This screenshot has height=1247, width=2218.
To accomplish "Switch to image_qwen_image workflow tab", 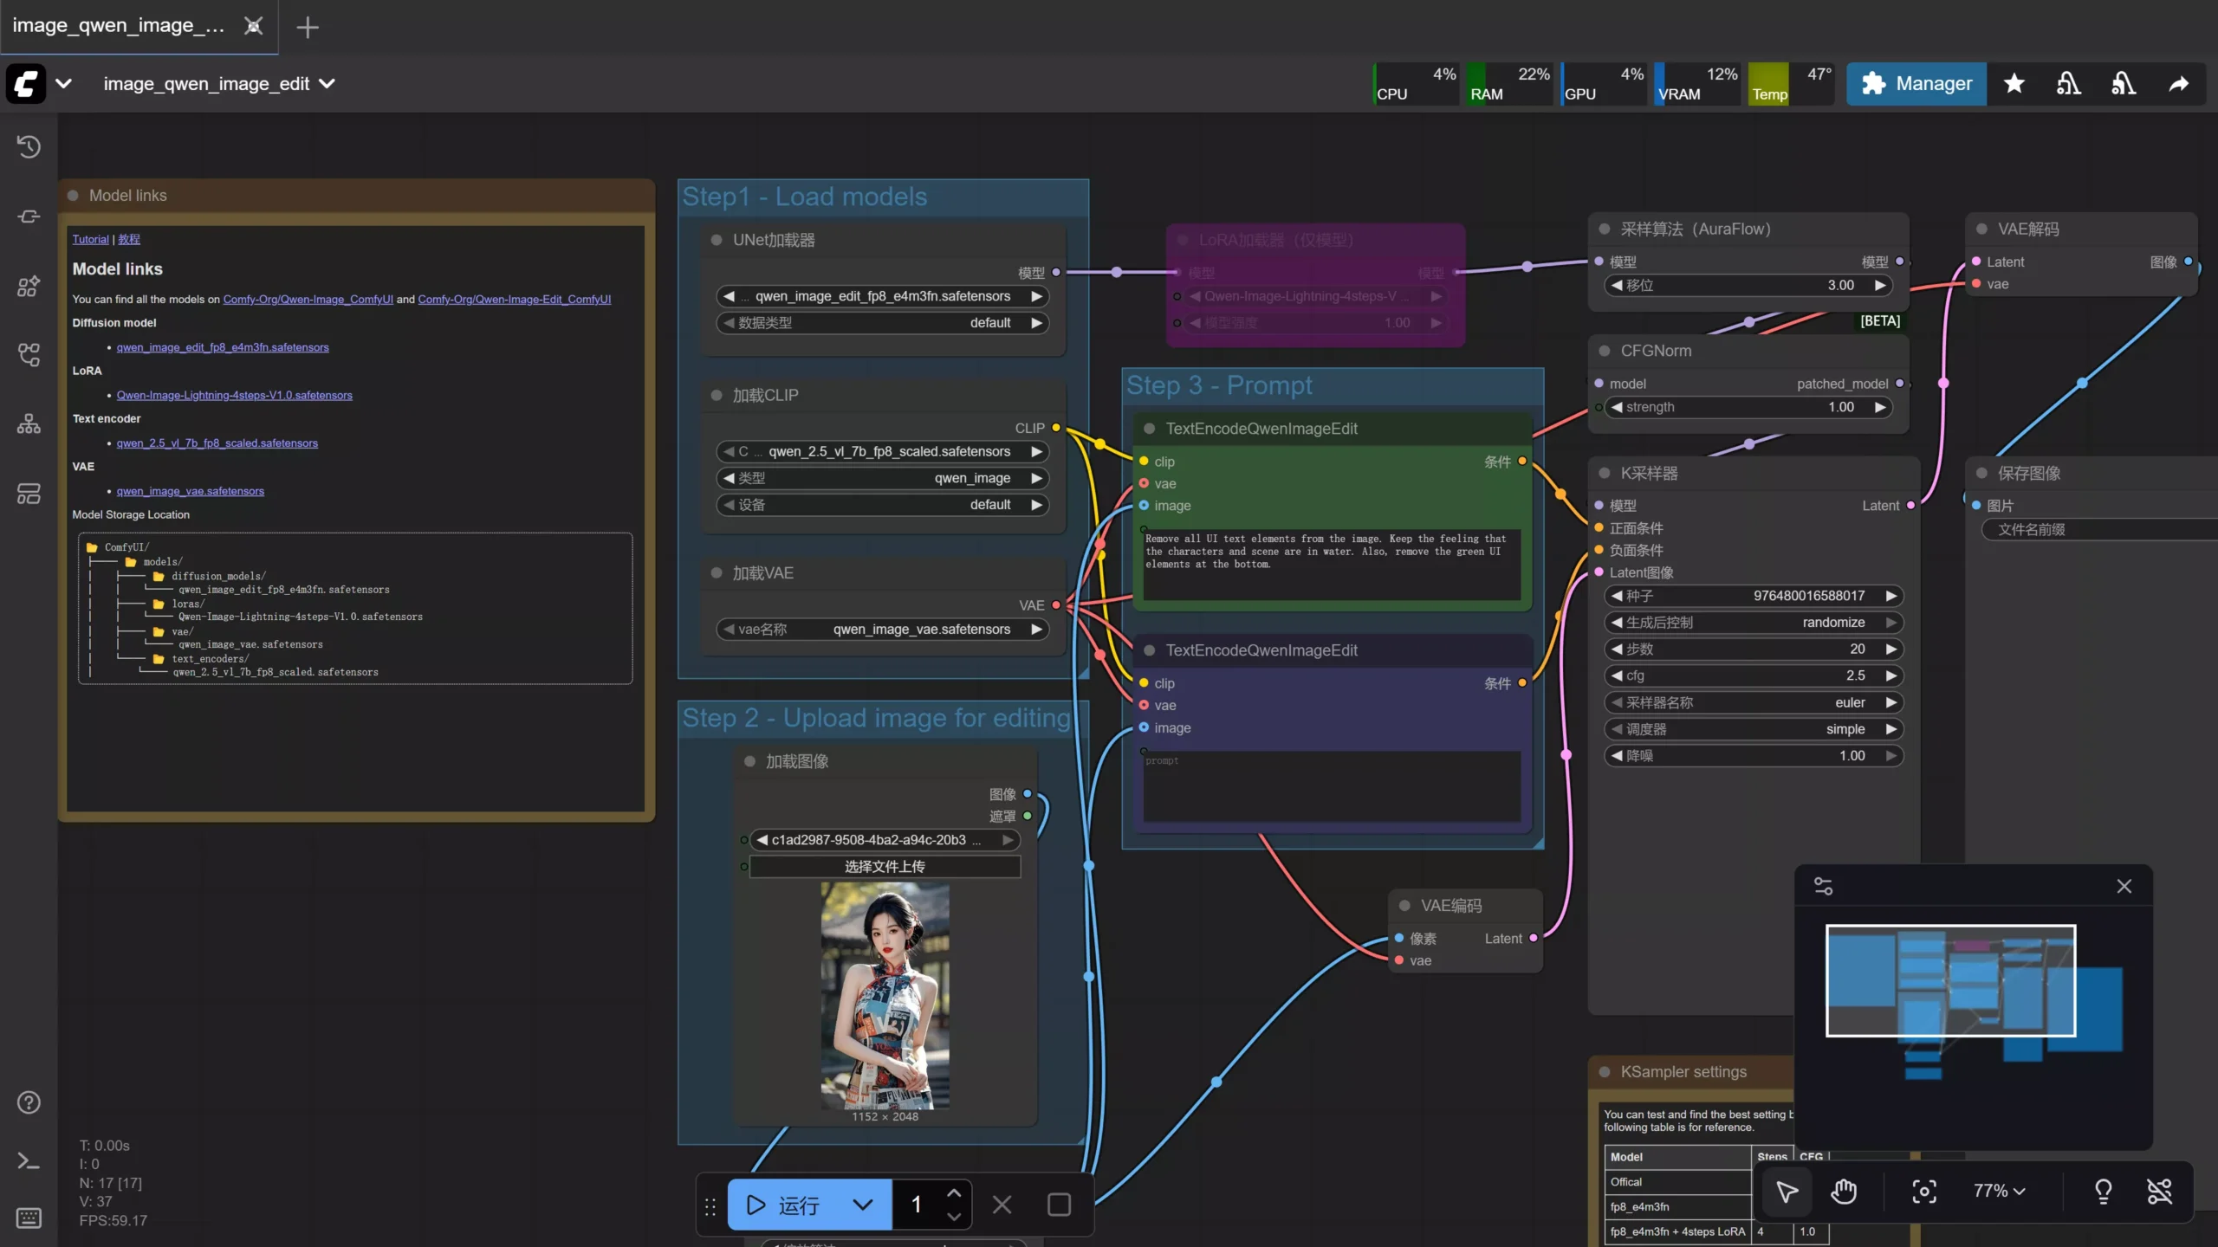I will click(x=119, y=26).
